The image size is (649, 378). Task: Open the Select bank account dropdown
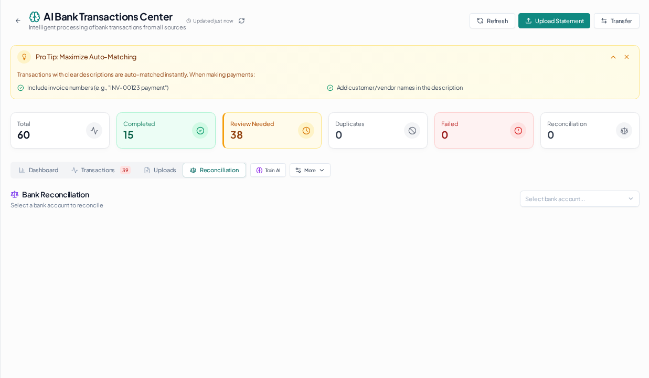click(580, 198)
